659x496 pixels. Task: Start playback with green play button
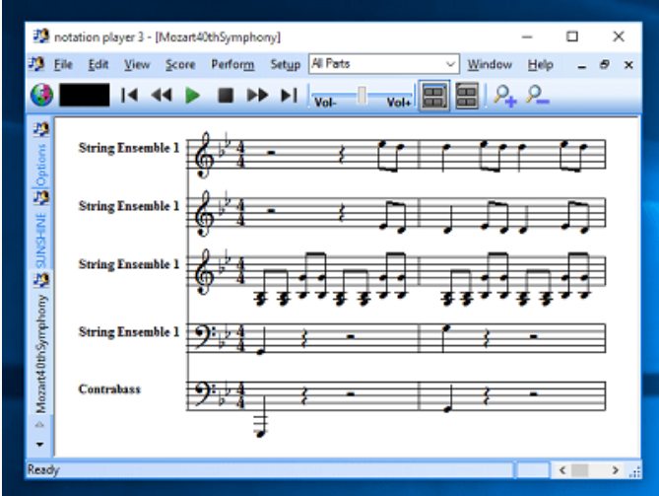(x=192, y=95)
